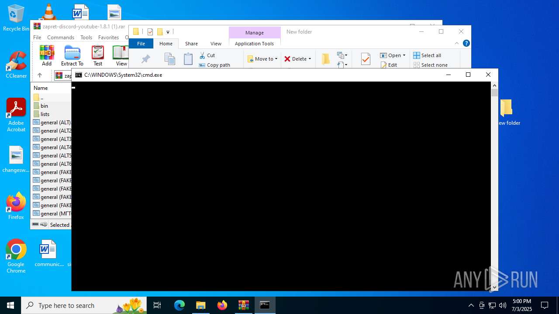Show hidden system tray icons
559x314 pixels.
pyautogui.click(x=471, y=305)
